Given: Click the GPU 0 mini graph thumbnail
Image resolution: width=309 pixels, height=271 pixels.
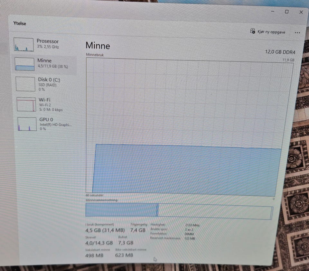Looking at the screenshot, I should (27, 124).
